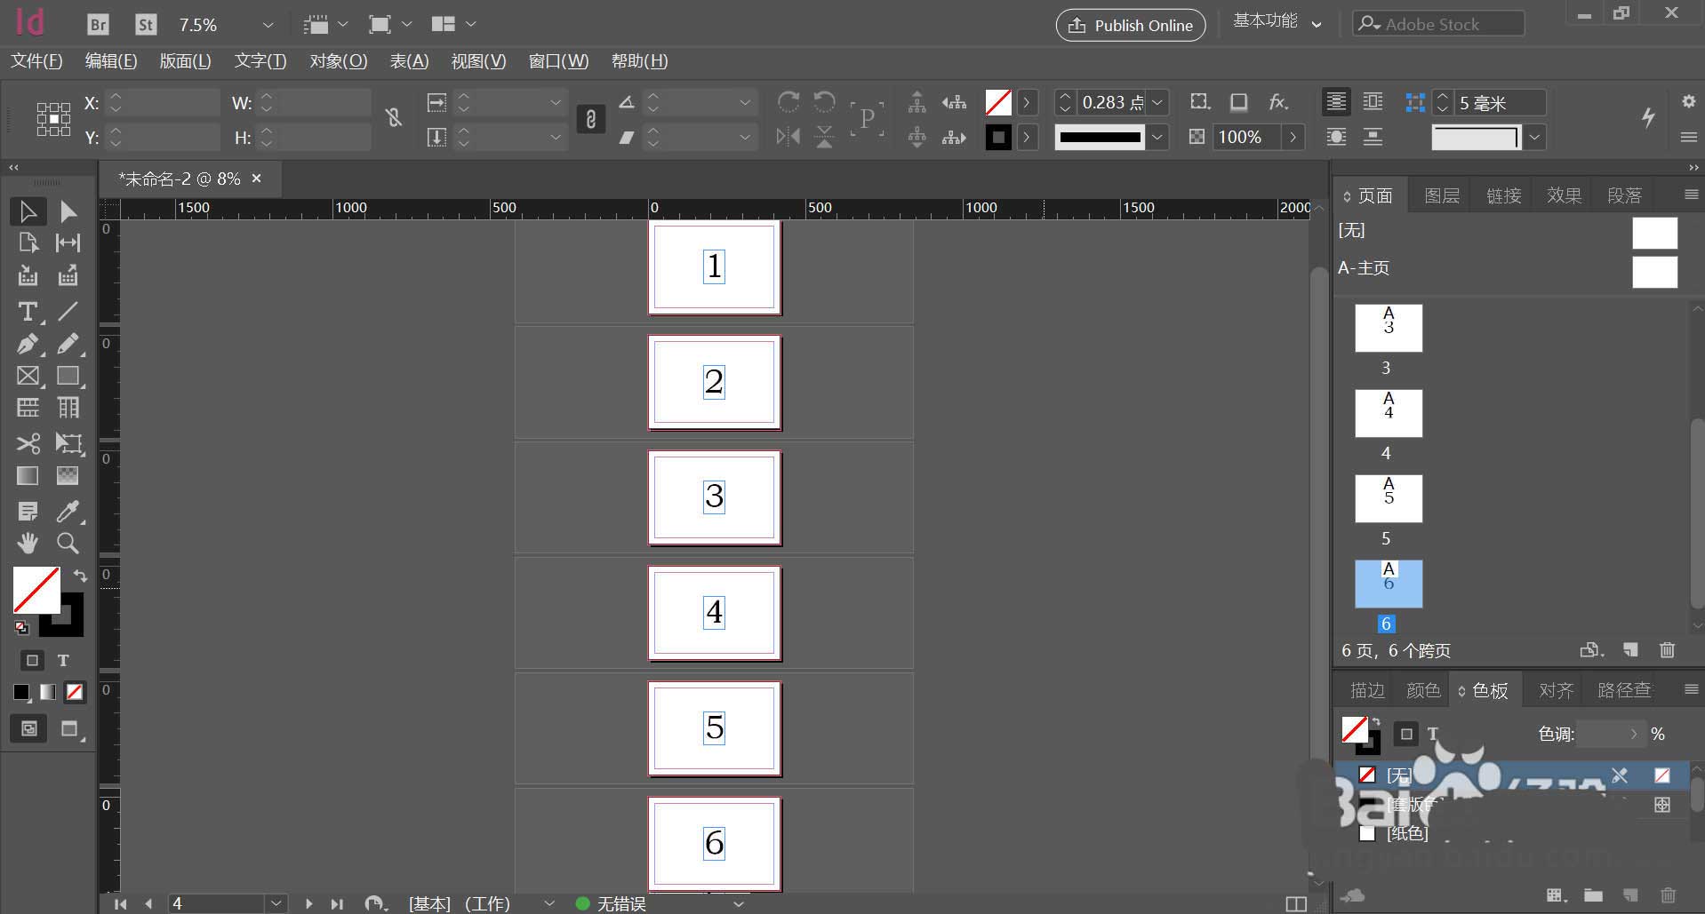Select the Rectangle Frame tool

(x=28, y=376)
